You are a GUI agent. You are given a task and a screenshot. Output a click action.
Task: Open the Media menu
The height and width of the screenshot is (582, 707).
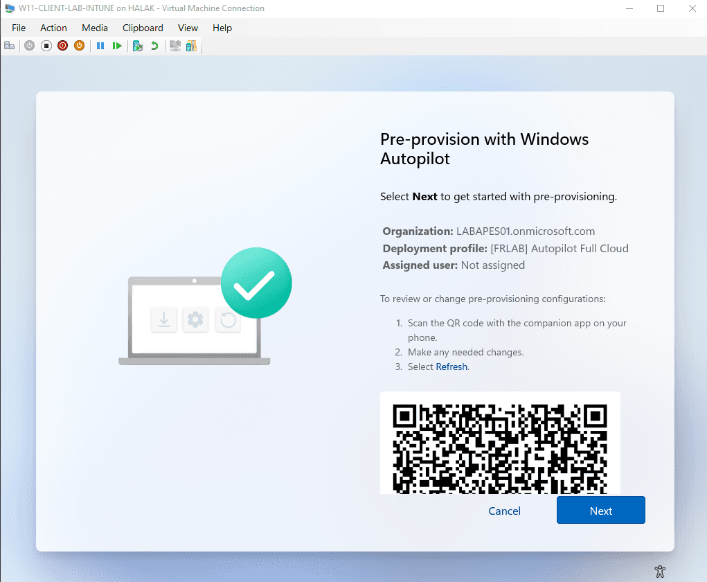(x=94, y=28)
